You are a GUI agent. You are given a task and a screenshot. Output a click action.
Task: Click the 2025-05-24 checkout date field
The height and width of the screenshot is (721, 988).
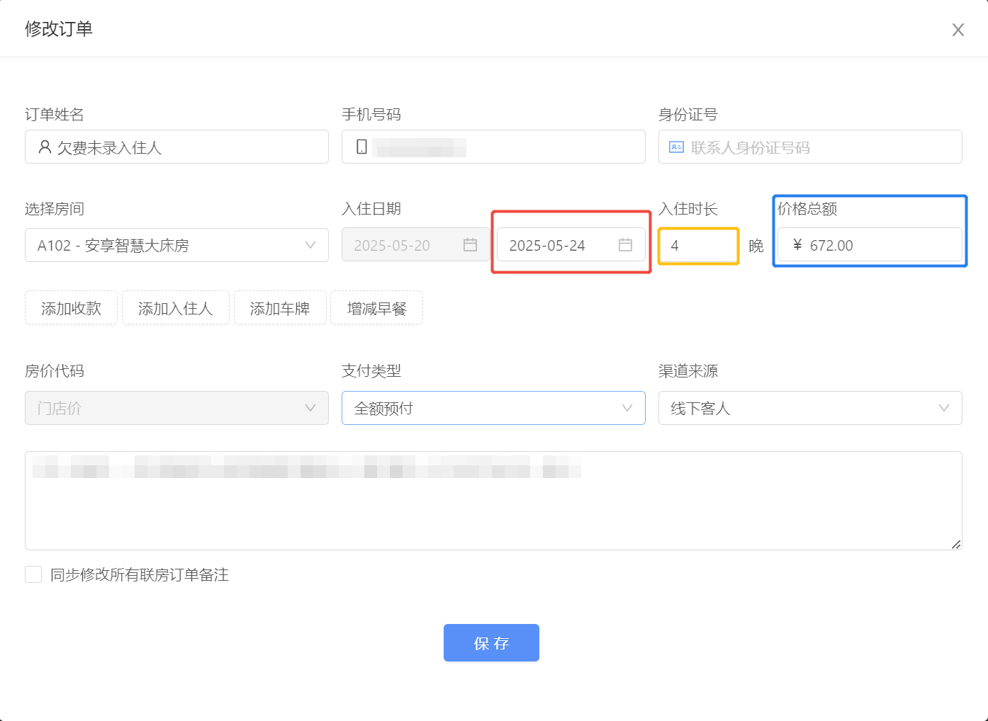click(571, 245)
